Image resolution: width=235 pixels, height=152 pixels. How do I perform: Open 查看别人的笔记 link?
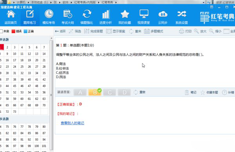click(72, 123)
